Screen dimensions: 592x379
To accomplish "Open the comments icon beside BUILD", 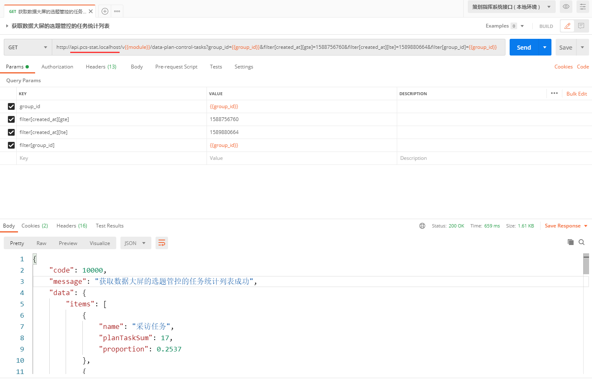I will coord(581,26).
